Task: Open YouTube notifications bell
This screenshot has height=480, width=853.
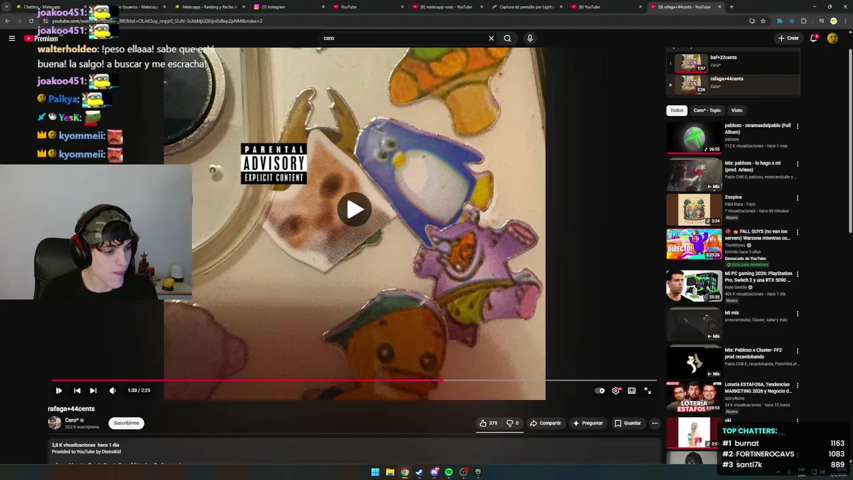Action: pyautogui.click(x=814, y=38)
